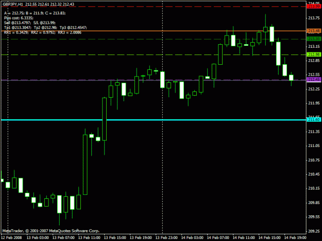This screenshot has width=322, height=241.
Task: Click the 209.85 price scale value
Action: pos(314,202)
